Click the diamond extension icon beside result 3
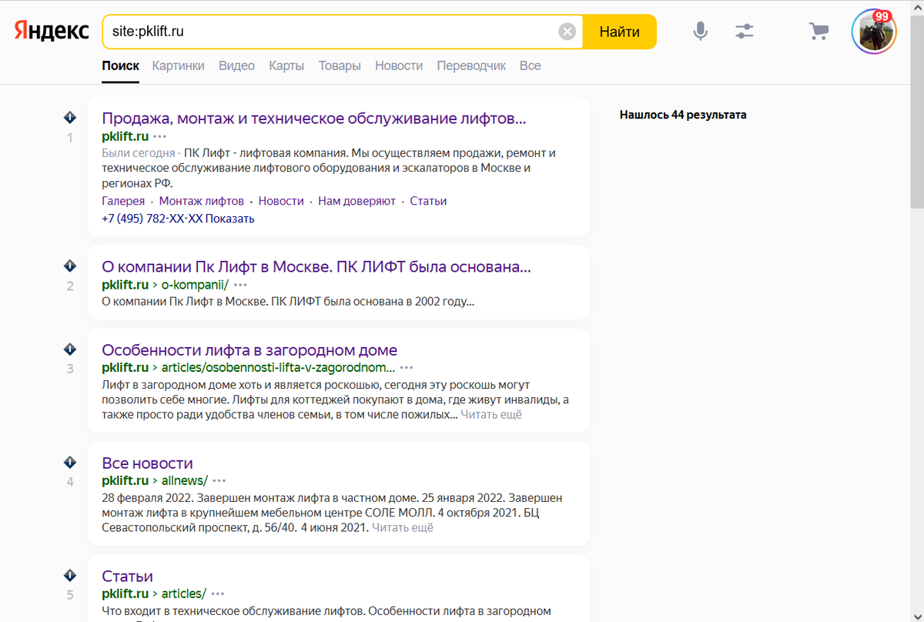The image size is (924, 622). click(69, 348)
